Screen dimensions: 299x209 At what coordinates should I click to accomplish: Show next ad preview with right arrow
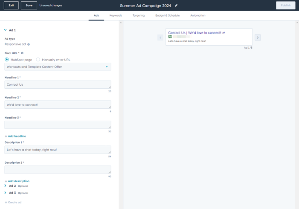258,38
